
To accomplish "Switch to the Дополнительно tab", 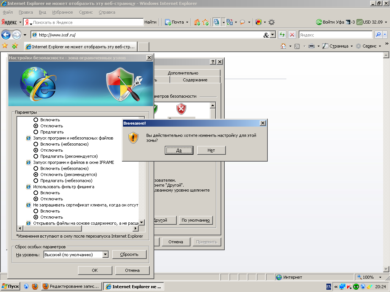I will click(183, 73).
